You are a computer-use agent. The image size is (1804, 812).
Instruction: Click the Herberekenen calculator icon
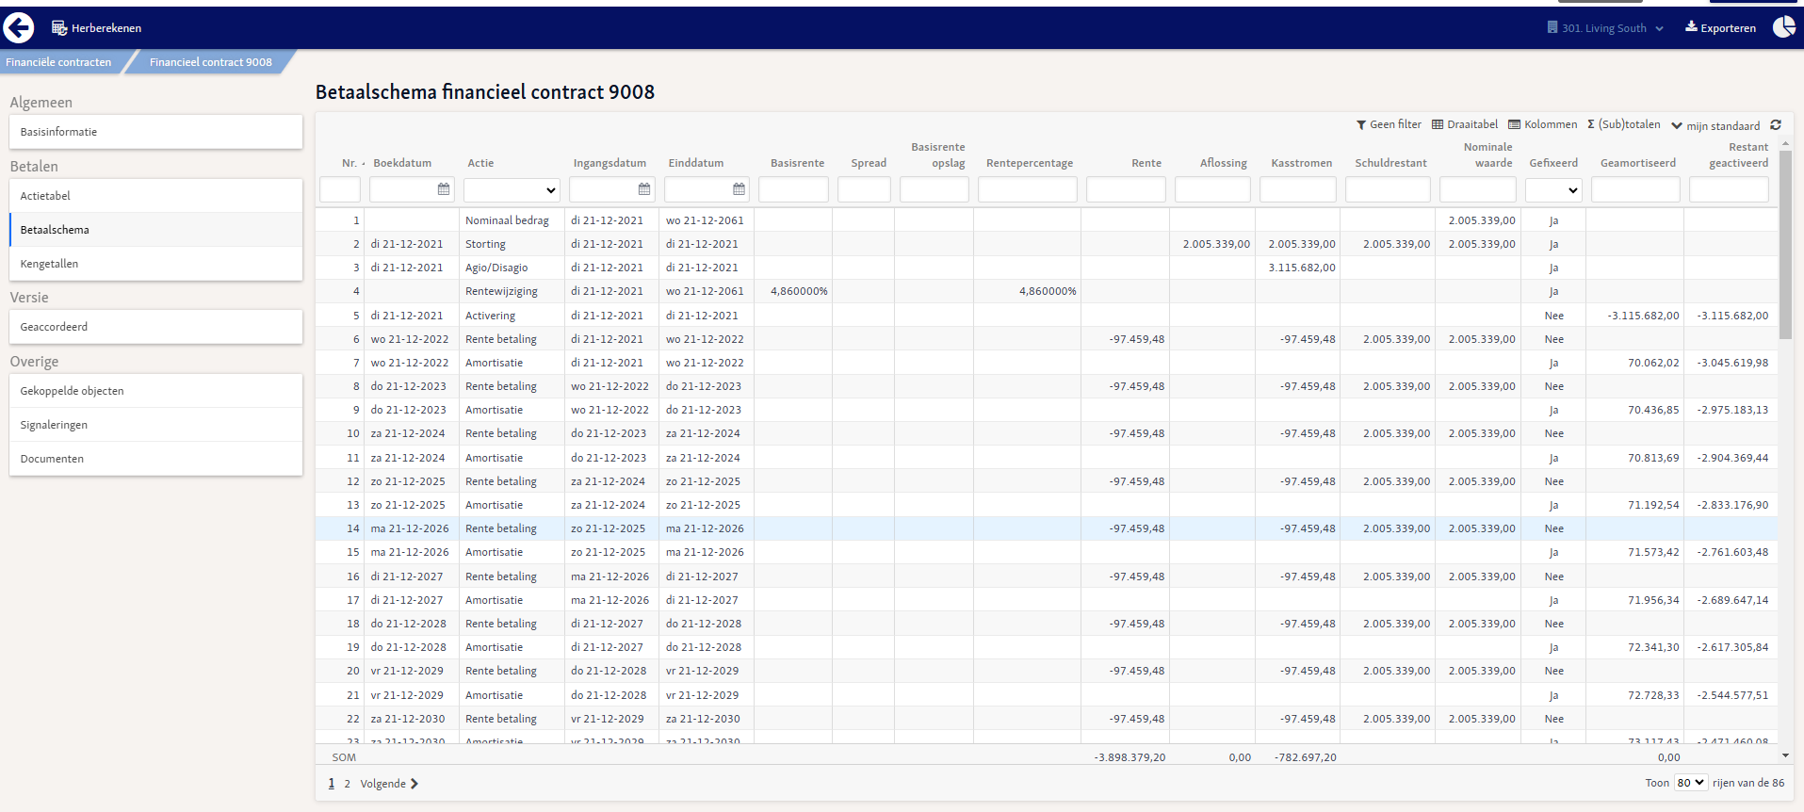pos(59,28)
